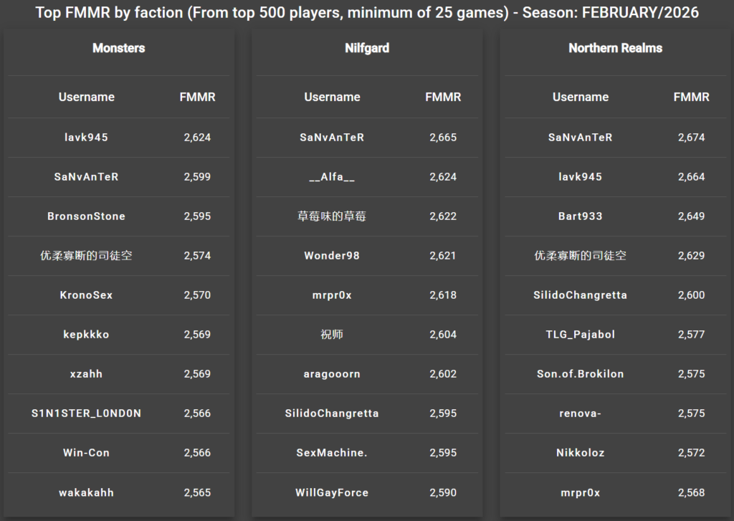Viewport: 734px width, 521px height.
Task: Click Son.of.Brokilon player entry
Action: 580,373
